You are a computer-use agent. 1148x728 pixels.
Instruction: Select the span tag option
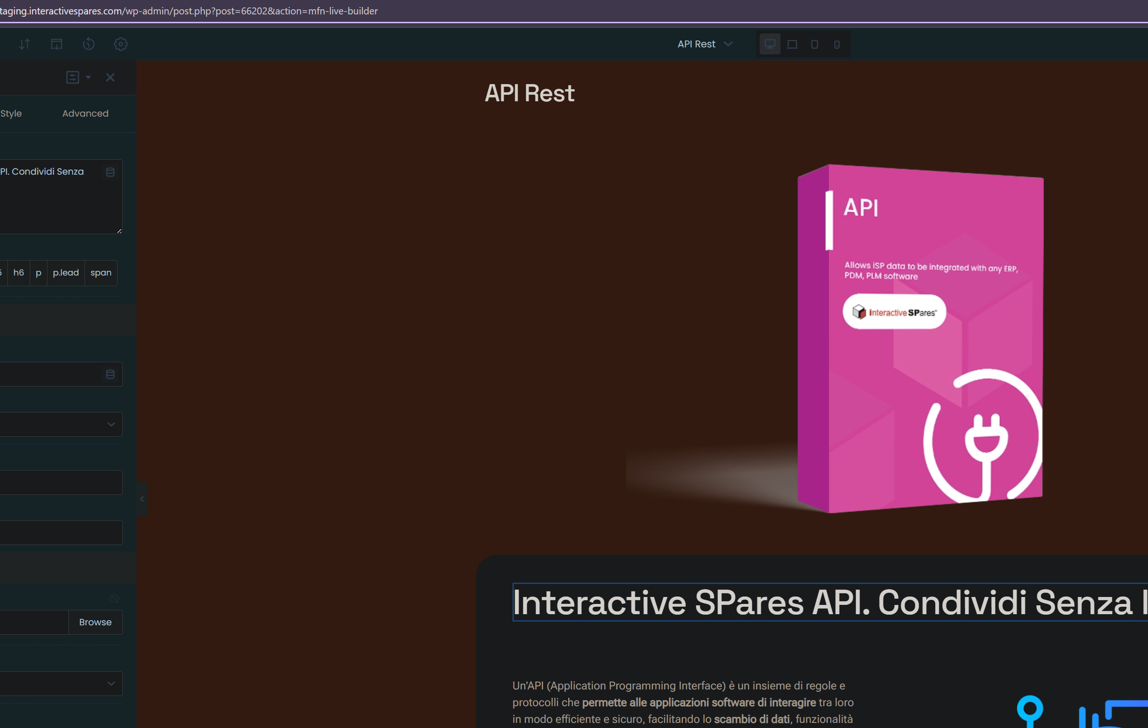(101, 273)
